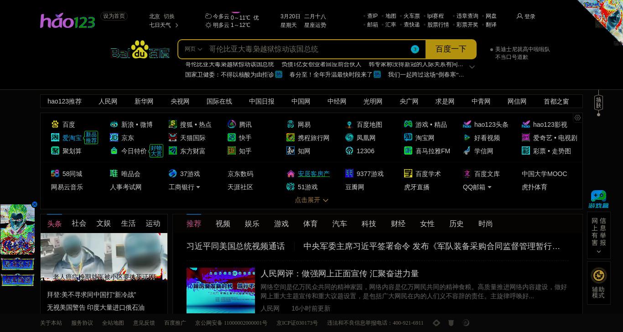The image size is (623, 332).
Task: Expand the 网上有害信息举报 chevron
Action: pyautogui.click(x=599, y=251)
